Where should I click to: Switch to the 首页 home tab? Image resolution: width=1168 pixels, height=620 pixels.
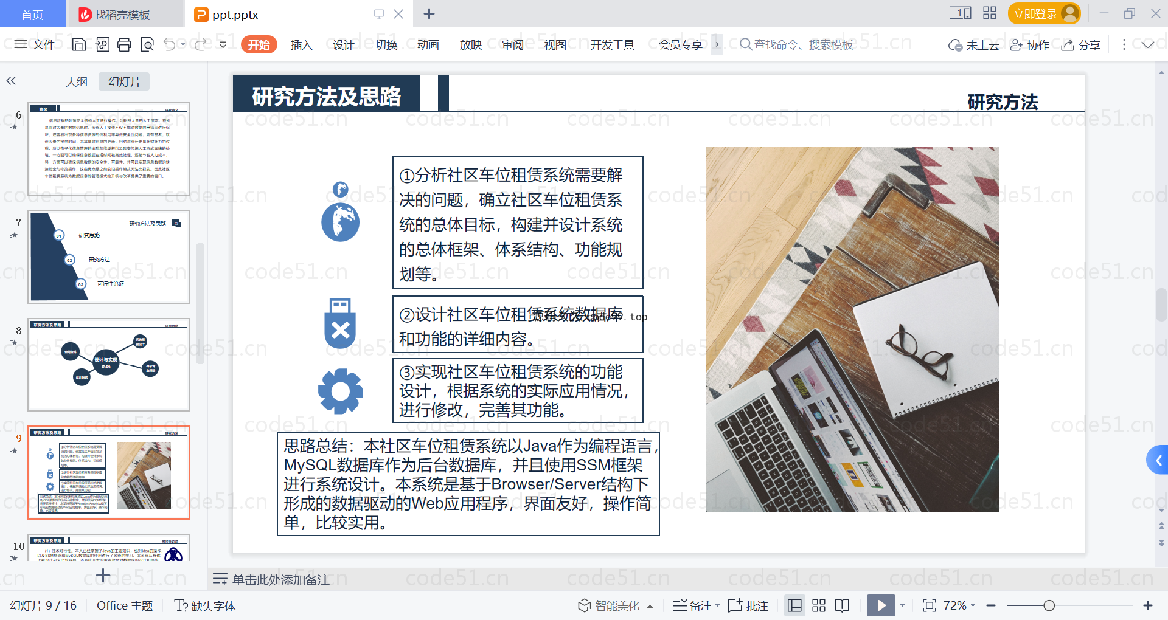pos(32,14)
